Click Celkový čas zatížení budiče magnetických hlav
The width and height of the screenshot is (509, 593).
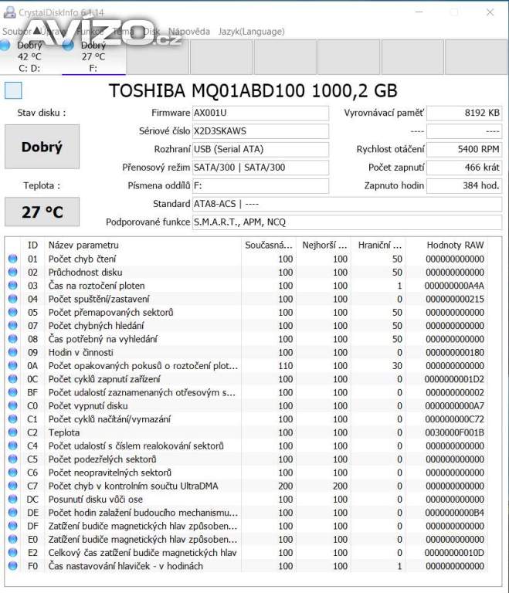click(x=142, y=553)
